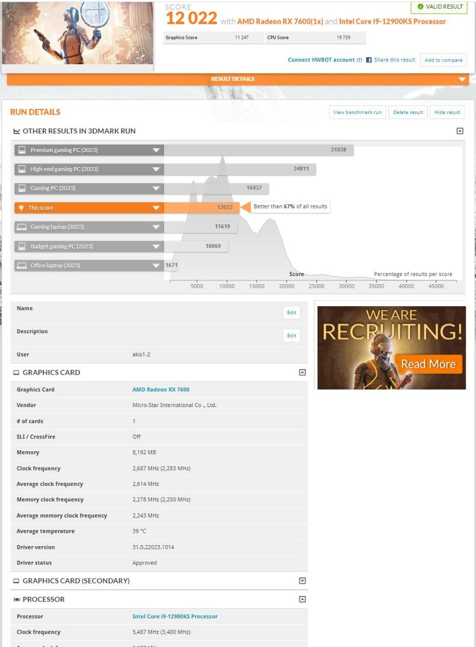Click desktop icon on Premium gaming PC bar
The width and height of the screenshot is (476, 647).
tap(22, 150)
